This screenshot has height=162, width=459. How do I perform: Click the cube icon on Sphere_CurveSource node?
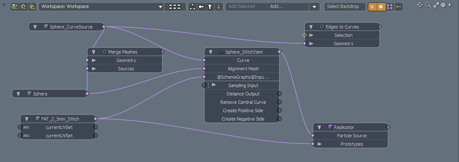tap(46, 27)
